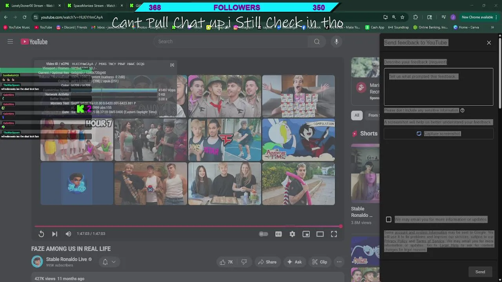Close the stats for nerds overlay

[172, 65]
